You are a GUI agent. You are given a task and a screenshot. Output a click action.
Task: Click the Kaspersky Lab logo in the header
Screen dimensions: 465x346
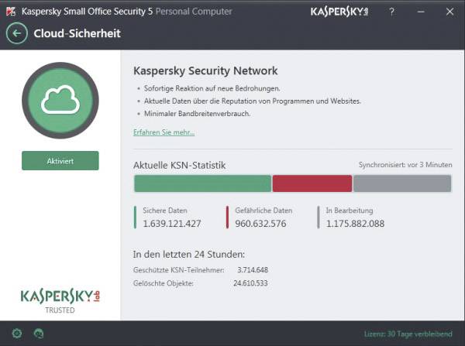339,12
